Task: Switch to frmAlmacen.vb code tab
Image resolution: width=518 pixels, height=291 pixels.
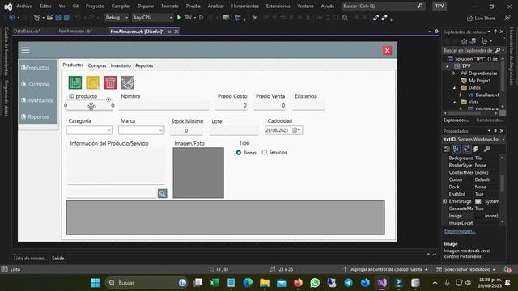Action: click(75, 31)
